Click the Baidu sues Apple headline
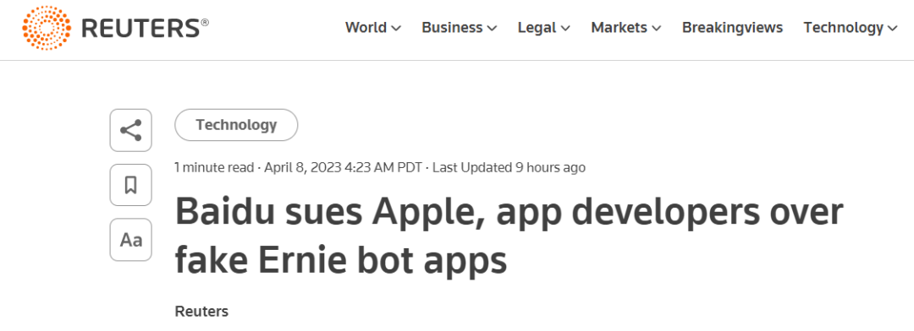Screen dimensions: 914x331 click(509, 236)
